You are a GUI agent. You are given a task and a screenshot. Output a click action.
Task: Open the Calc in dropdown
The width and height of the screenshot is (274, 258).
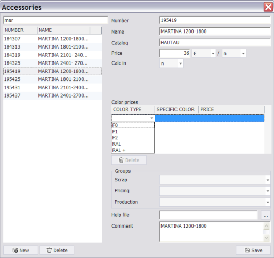[x=171, y=63]
